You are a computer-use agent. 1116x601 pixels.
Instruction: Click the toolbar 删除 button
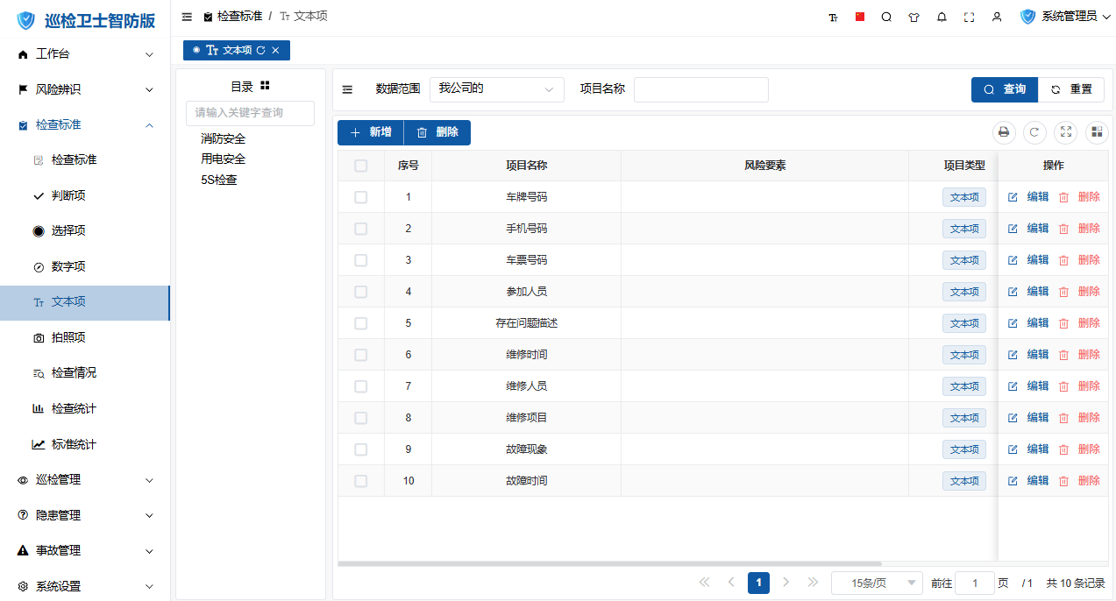click(x=437, y=132)
